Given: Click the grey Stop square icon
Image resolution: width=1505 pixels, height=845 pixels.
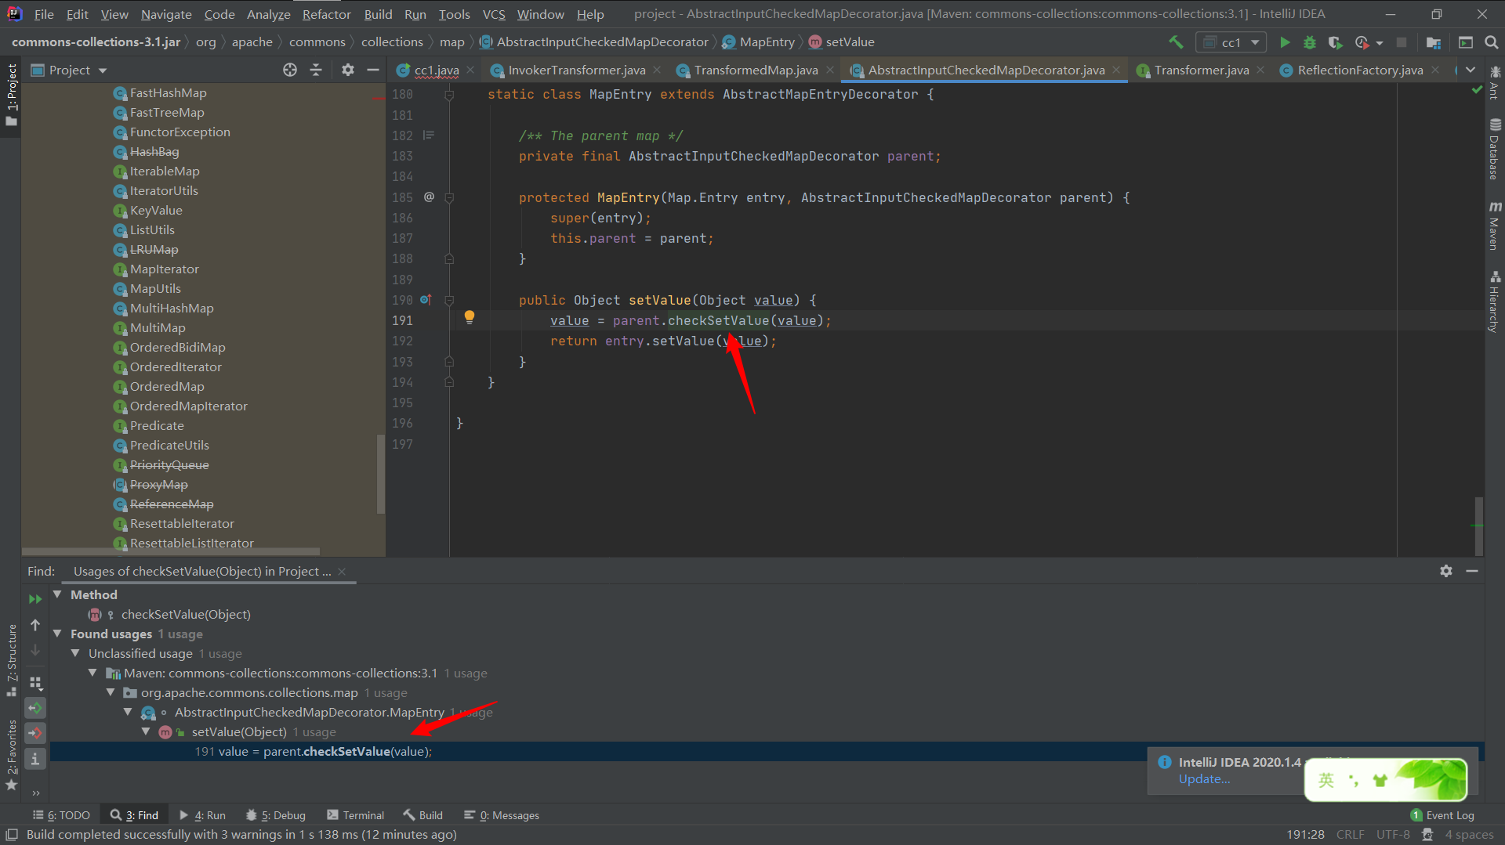Looking at the screenshot, I should point(1402,42).
